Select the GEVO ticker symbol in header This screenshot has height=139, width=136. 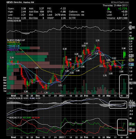point(10,2)
